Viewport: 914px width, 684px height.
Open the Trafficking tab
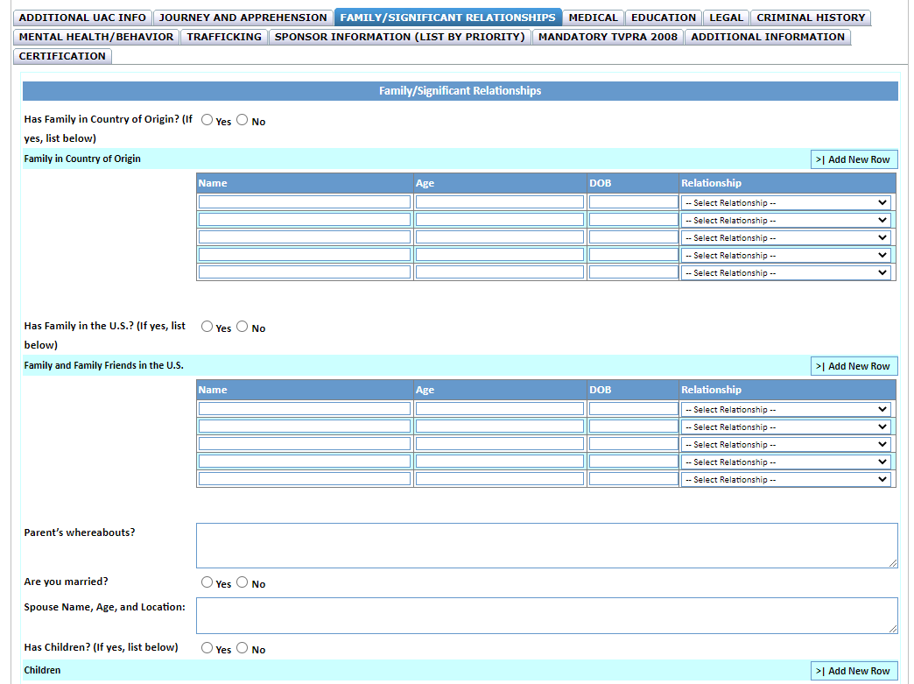223,37
